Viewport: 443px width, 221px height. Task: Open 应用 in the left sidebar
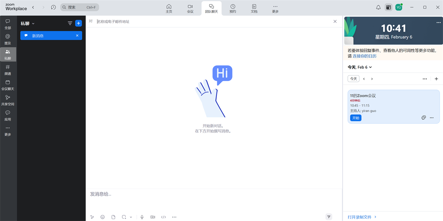point(8,116)
